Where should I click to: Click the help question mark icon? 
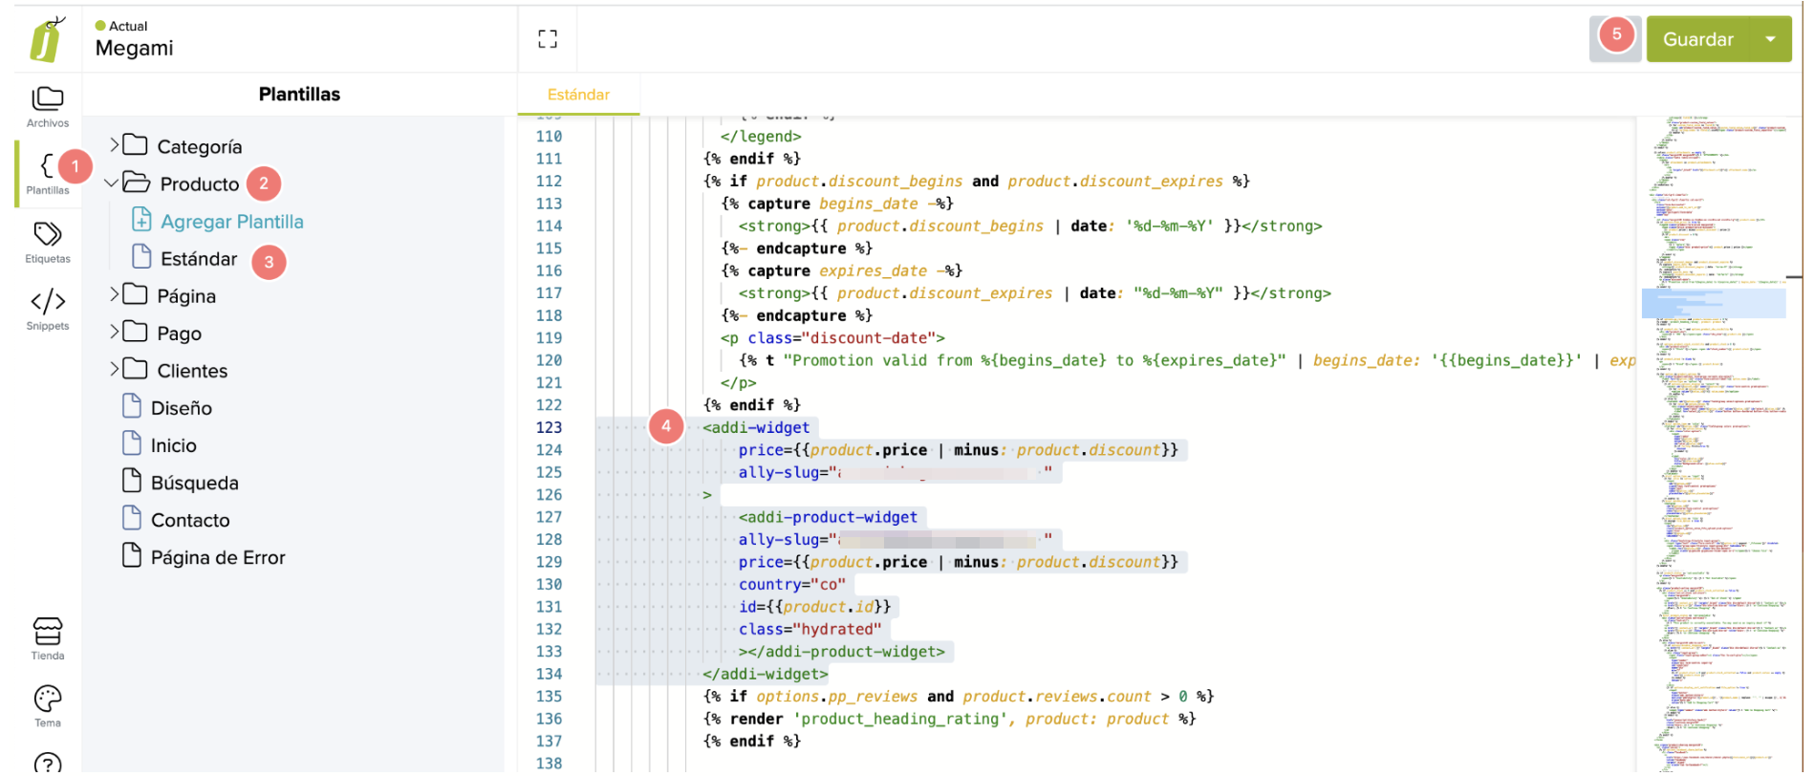pos(47,763)
